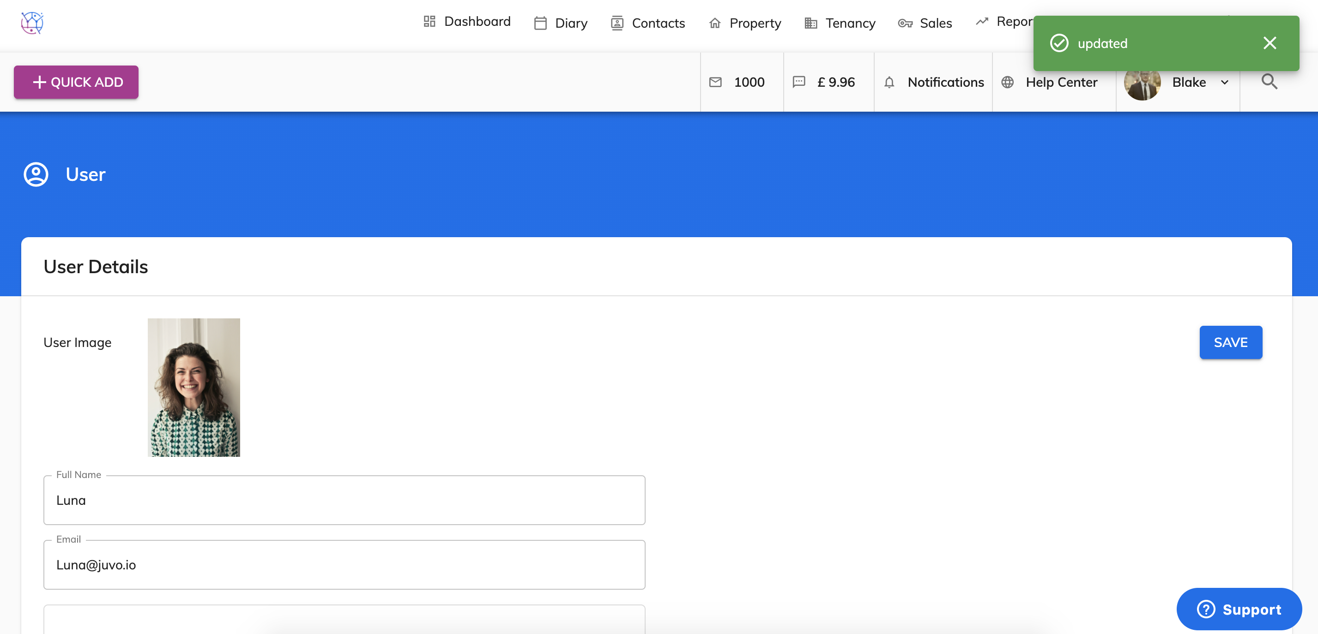The height and width of the screenshot is (634, 1318).
Task: Go to the Diary menu
Action: tap(561, 23)
